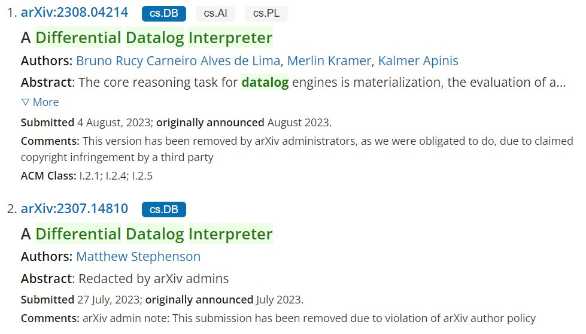Click the ACM Class I.2.1 line
The image size is (586, 334).
pos(89,176)
